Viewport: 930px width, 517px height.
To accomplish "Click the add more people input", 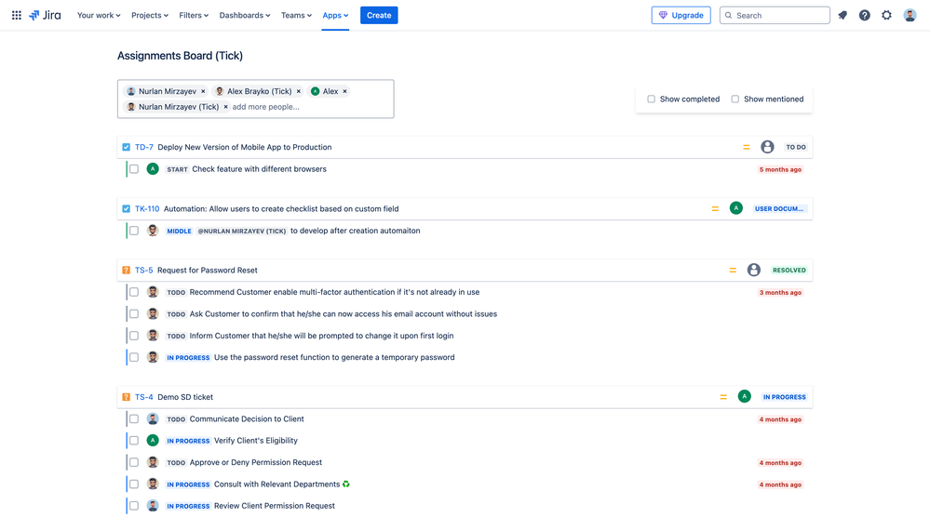I will pos(265,107).
